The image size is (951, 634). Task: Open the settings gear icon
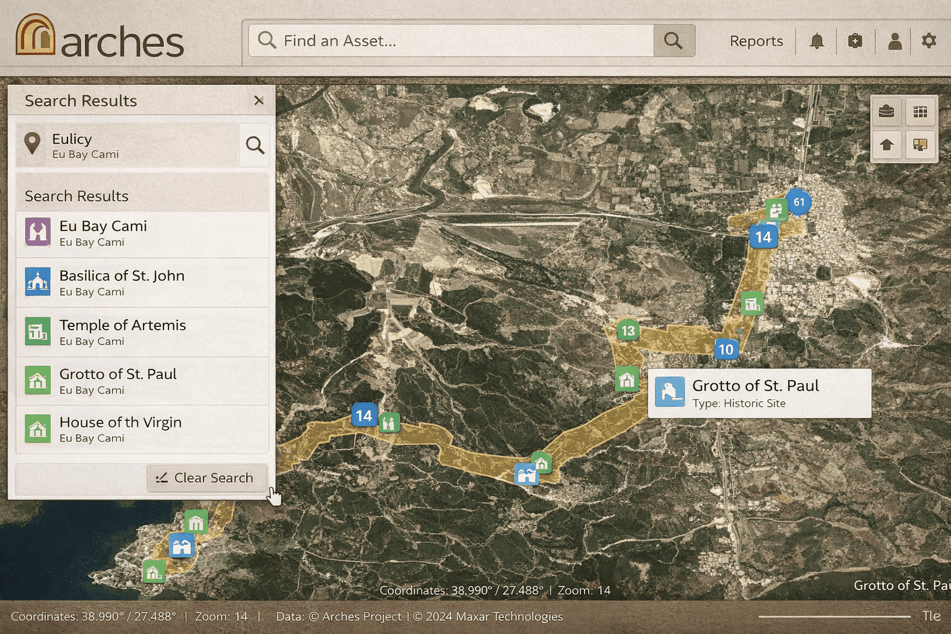coord(928,41)
